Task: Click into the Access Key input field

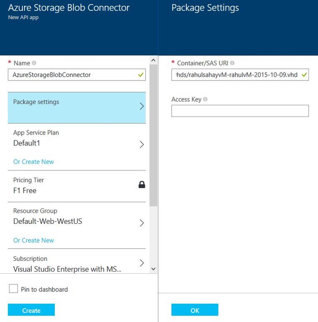Action: click(240, 111)
